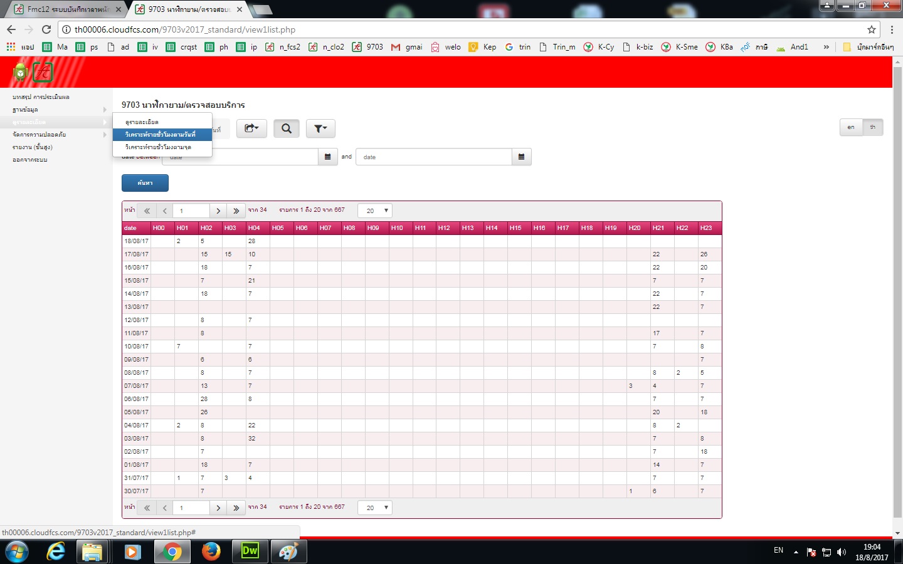Screen dimensions: 903x564
Task: Click the second date input field
Action: [x=434, y=157]
